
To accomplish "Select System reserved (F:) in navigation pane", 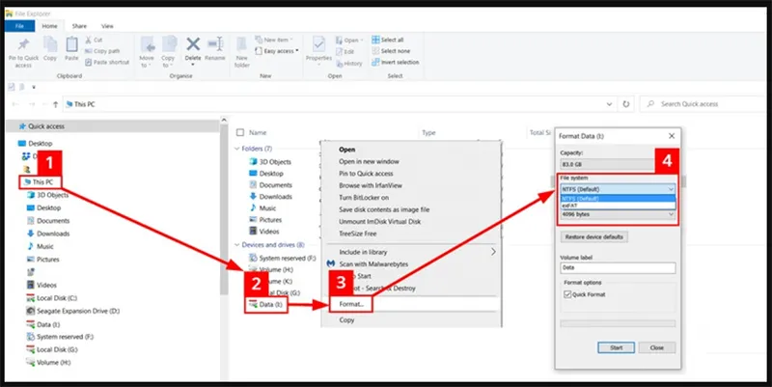I will click(60, 337).
